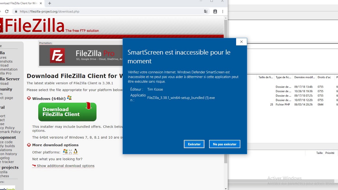Click the red diamond beside More download options
The width and height of the screenshot is (338, 190).
pos(29,145)
